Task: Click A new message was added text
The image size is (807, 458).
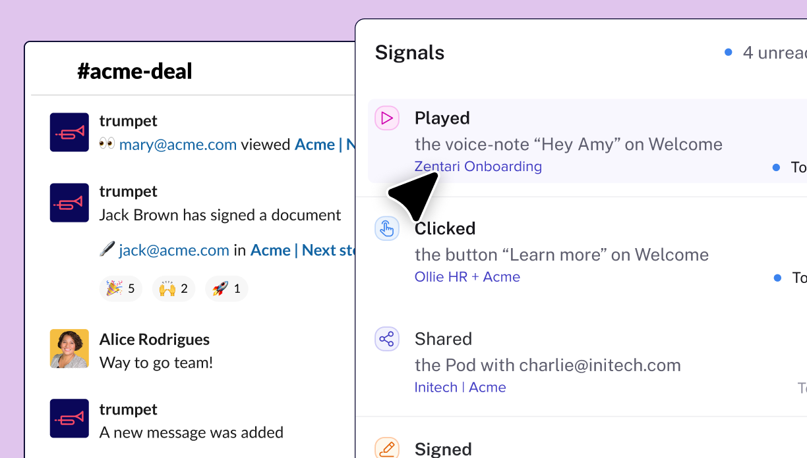Action: (x=191, y=432)
